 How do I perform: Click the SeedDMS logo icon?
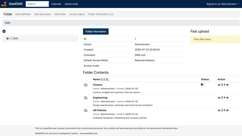click(x=4, y=4)
